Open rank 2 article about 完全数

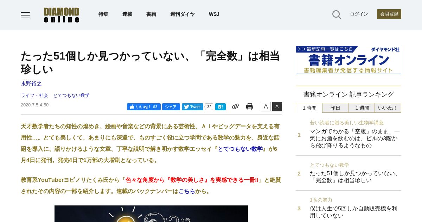pyautogui.click(x=355, y=177)
